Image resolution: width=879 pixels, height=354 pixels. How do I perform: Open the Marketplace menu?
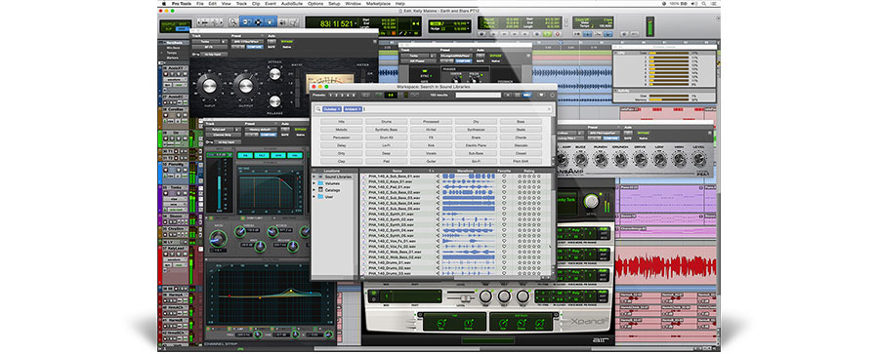[x=379, y=3]
